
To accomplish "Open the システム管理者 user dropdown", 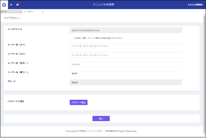I will pyautogui.click(x=195, y=5).
